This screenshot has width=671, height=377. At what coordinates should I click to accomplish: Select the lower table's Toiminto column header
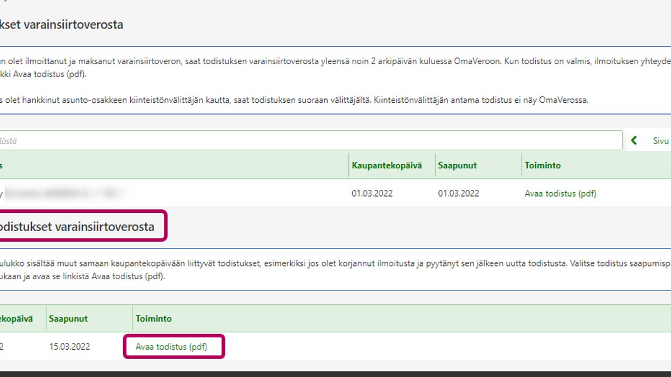click(x=153, y=318)
